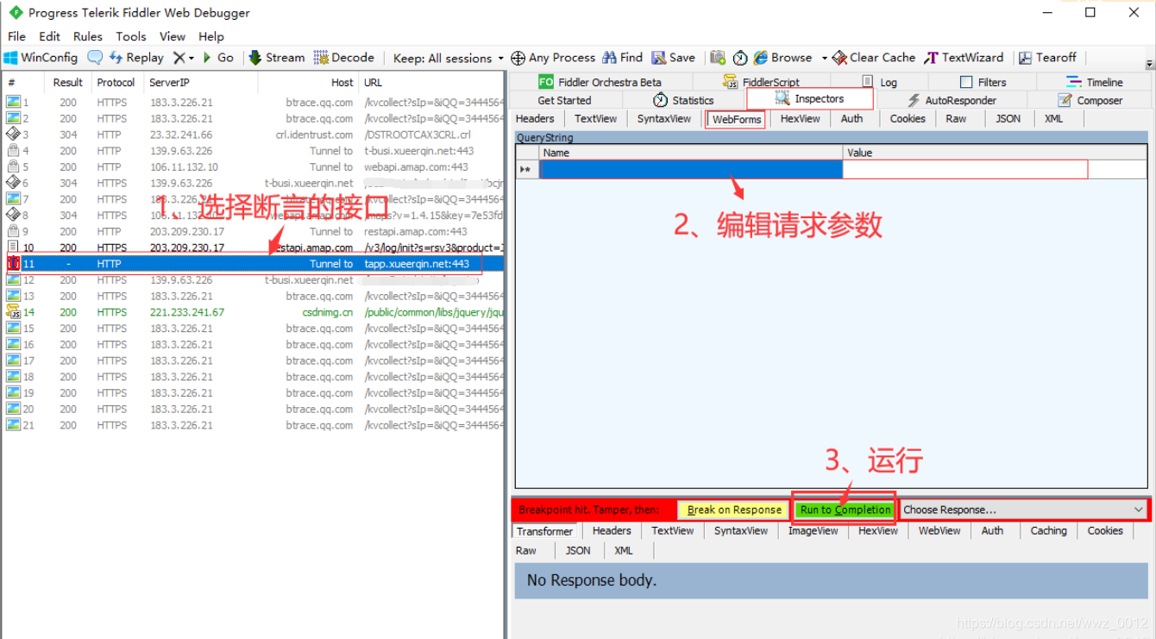The width and height of the screenshot is (1156, 639).
Task: Toggle Decode in the toolbar
Action: click(343, 58)
